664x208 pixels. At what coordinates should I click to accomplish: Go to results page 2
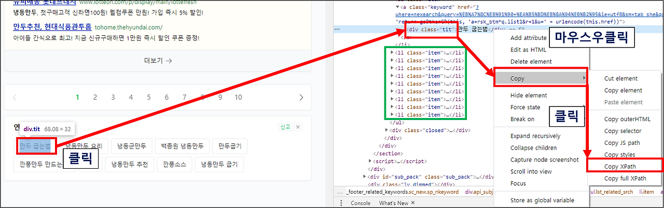(95, 97)
